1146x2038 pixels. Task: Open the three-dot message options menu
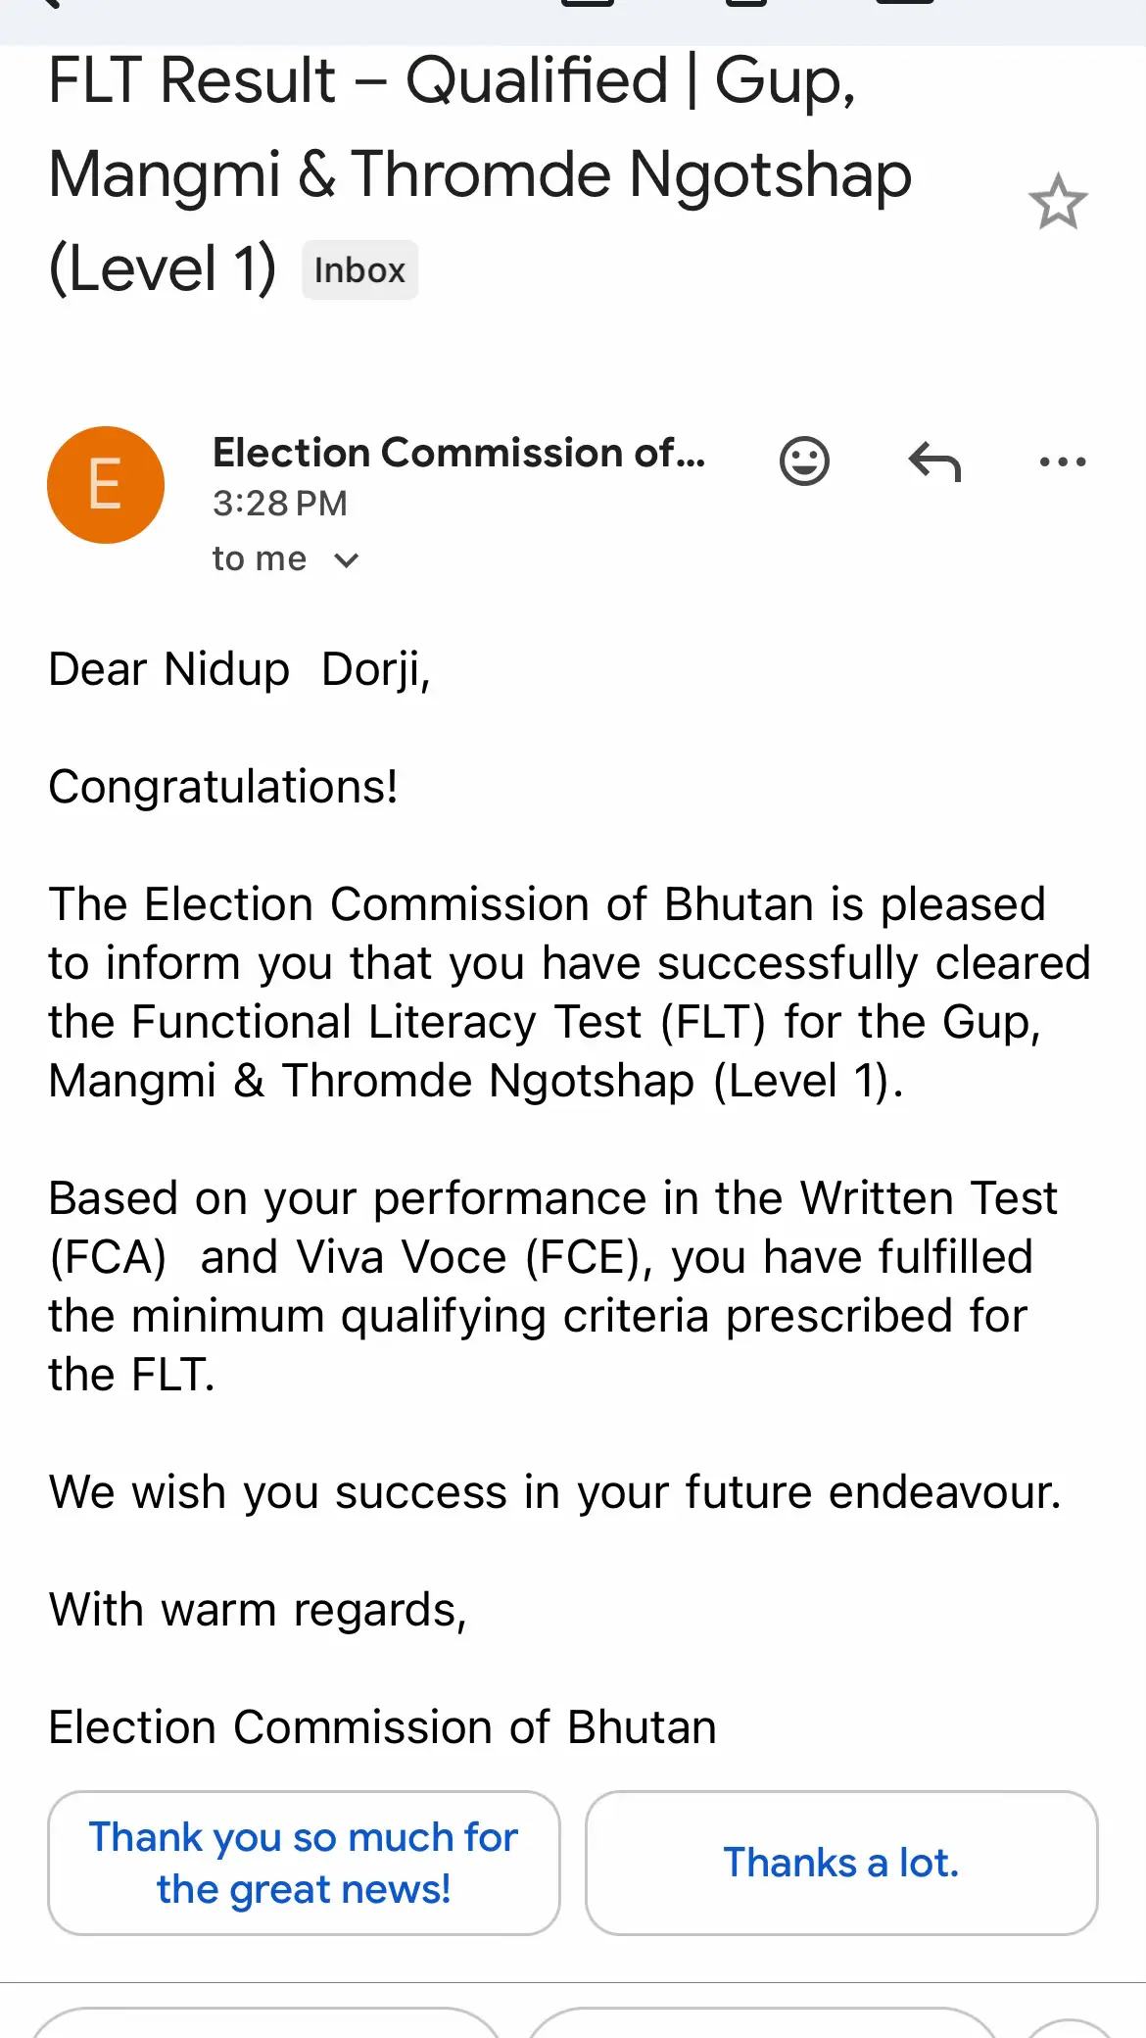tap(1063, 461)
